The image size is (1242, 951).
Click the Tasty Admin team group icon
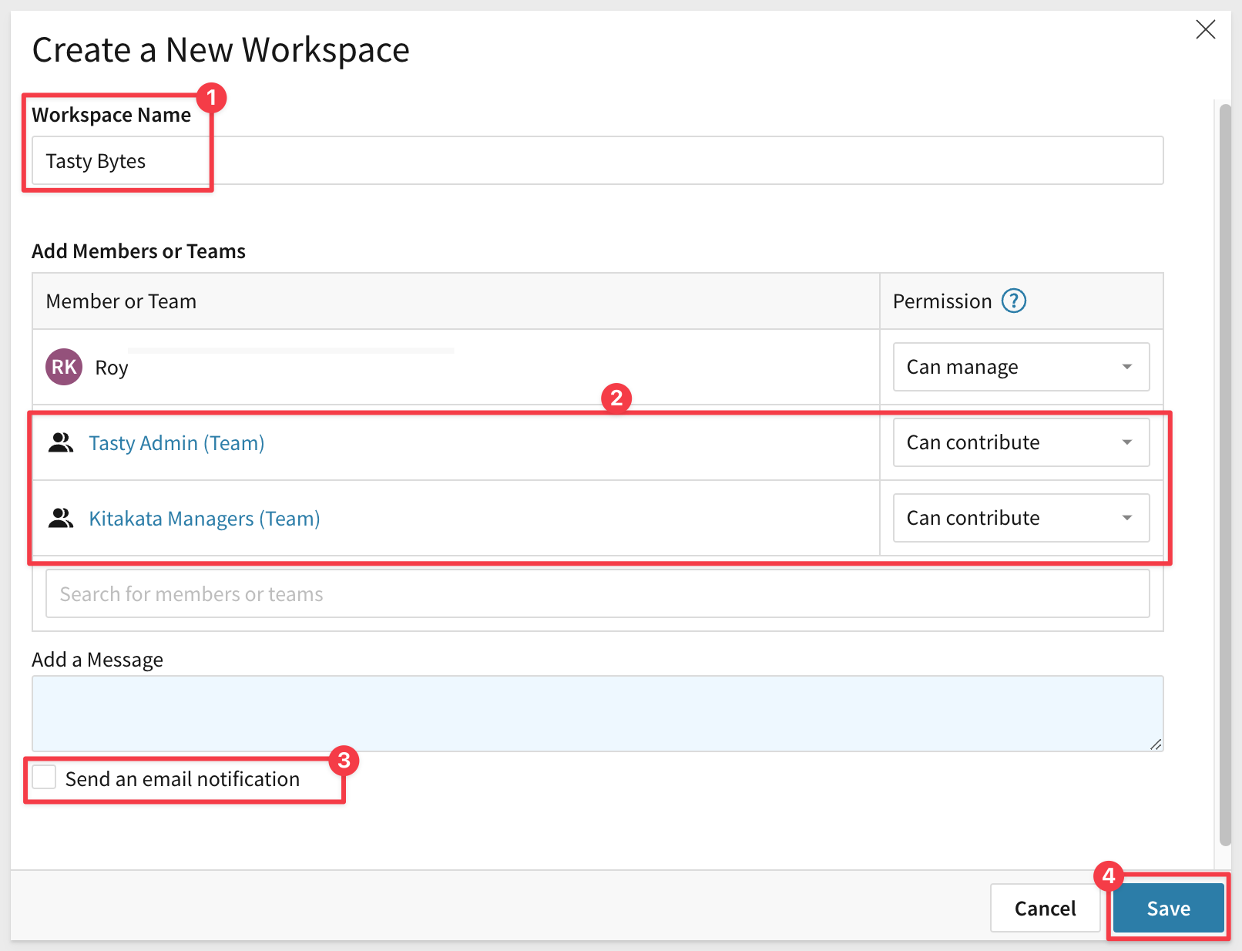click(x=61, y=443)
